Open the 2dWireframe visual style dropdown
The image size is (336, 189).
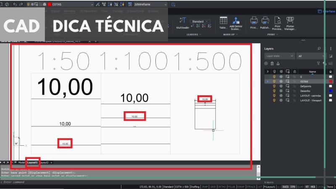pyautogui.click(x=150, y=4)
